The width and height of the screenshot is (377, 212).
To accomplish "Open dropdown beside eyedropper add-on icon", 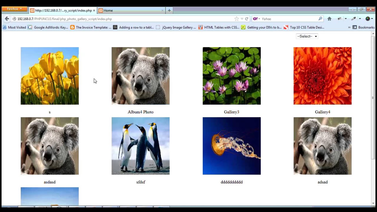I will tap(360, 19).
